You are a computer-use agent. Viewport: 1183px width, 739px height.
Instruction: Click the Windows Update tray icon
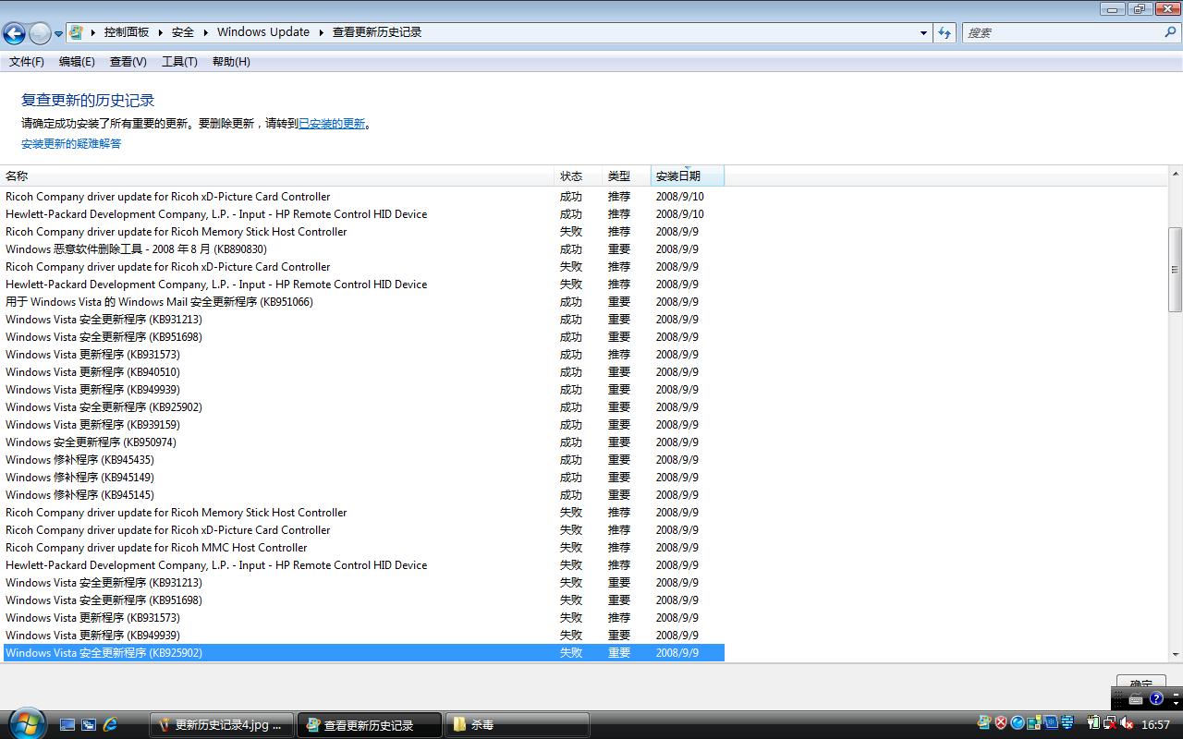pyautogui.click(x=984, y=723)
